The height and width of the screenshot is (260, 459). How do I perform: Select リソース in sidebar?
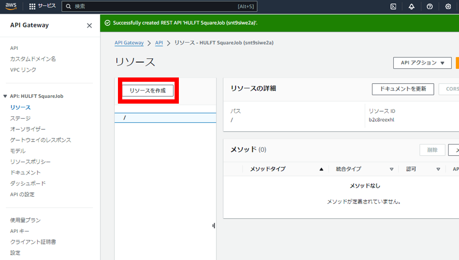[x=20, y=107]
